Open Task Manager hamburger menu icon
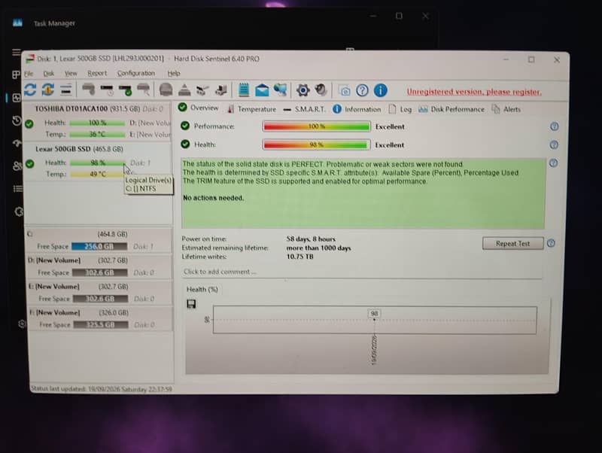This screenshot has width=602, height=453. (16, 52)
